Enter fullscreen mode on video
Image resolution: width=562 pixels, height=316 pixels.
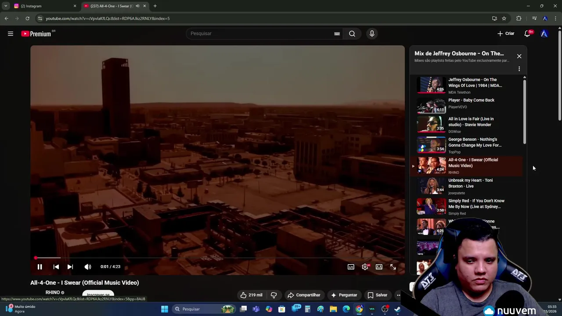click(x=393, y=267)
